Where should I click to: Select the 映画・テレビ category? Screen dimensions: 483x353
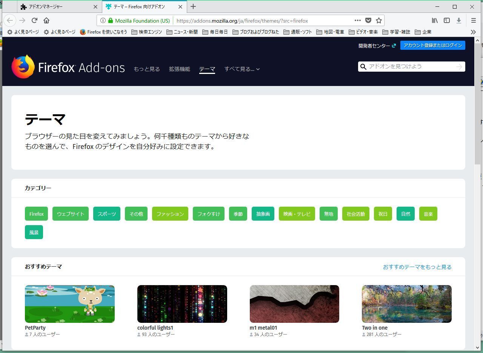click(x=297, y=214)
